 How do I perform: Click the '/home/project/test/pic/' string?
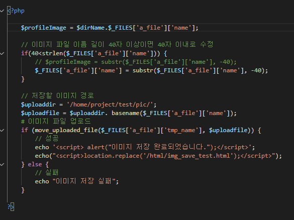110,104
